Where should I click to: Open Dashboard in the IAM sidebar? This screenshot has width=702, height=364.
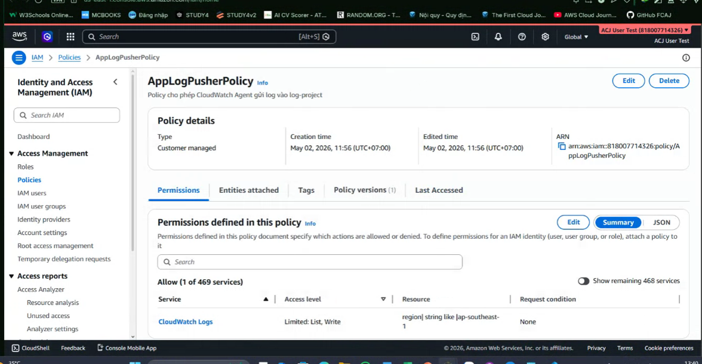33,137
